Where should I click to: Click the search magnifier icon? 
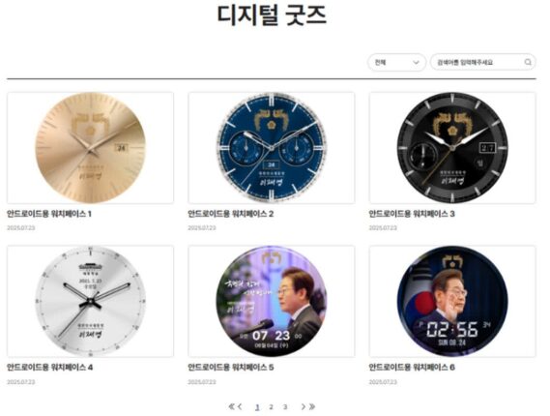coord(528,62)
